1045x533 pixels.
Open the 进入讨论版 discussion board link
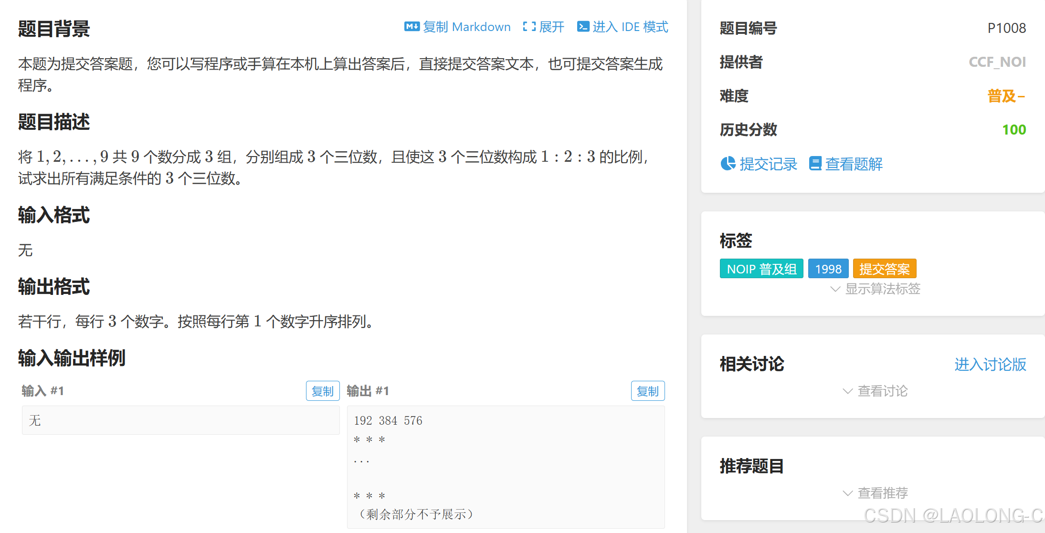(990, 365)
